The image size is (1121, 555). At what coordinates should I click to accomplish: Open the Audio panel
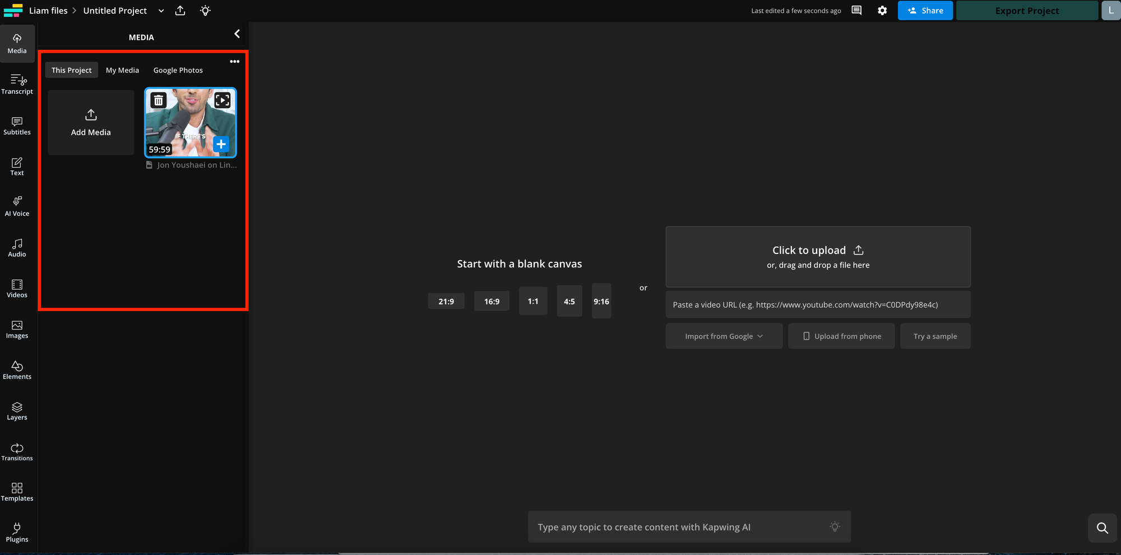pos(17,247)
